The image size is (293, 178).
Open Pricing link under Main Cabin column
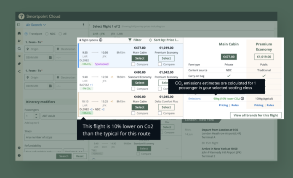(x=224, y=105)
